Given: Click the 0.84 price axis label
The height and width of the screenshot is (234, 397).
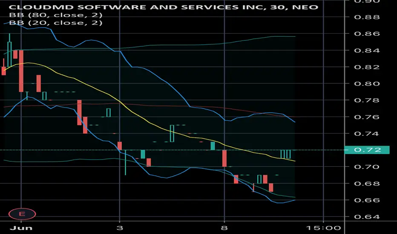Looking at the screenshot, I should pos(367,50).
